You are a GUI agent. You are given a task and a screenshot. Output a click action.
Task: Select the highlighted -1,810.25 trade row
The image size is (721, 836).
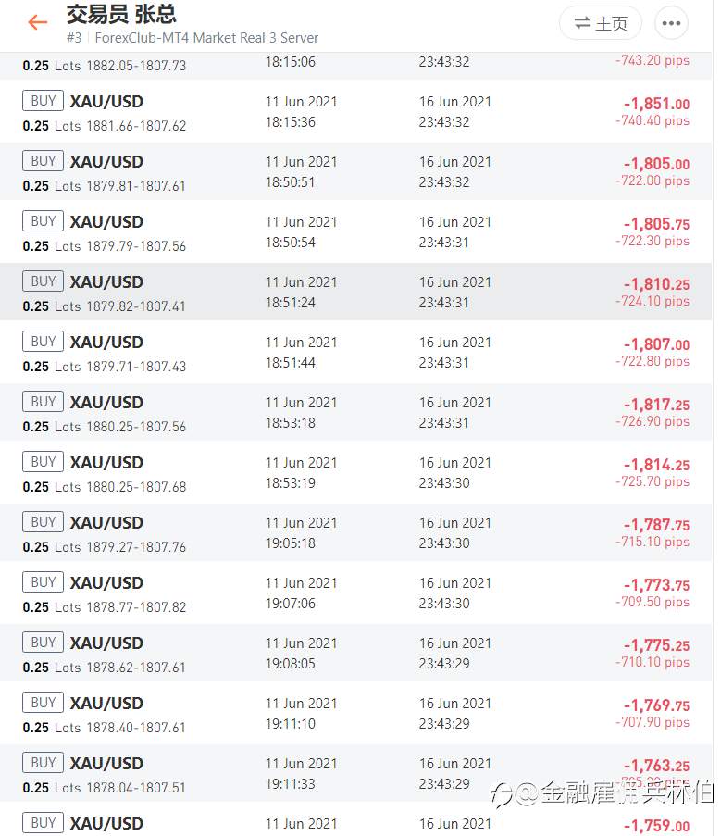[356, 293]
